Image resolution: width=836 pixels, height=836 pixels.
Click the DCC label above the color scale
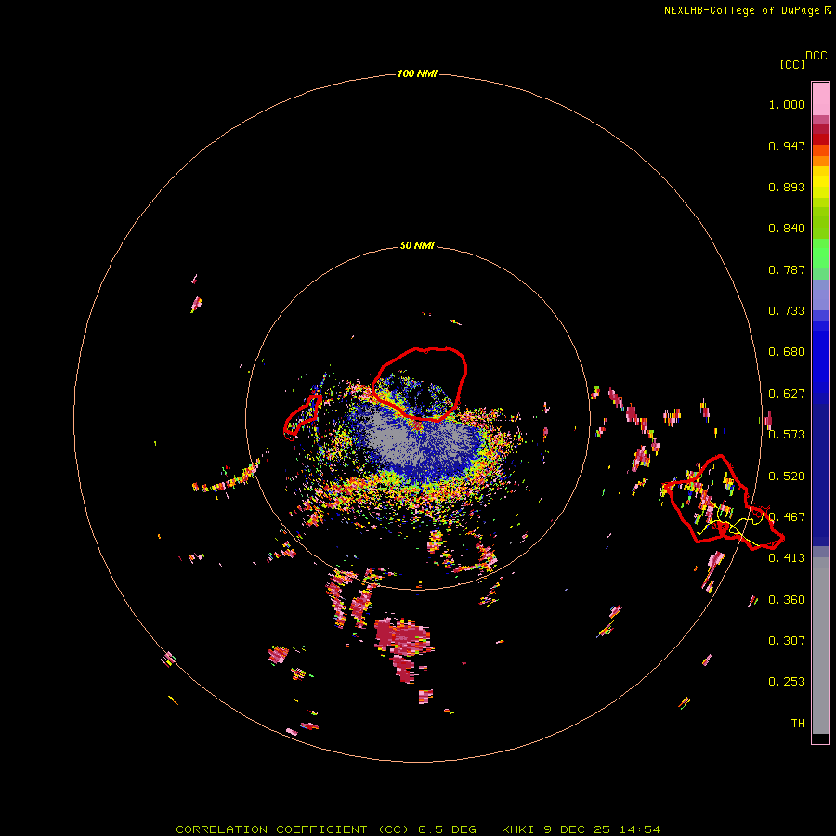coord(816,56)
